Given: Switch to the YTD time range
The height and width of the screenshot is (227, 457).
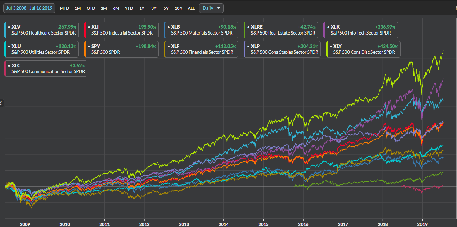Looking at the screenshot, I should point(129,8).
